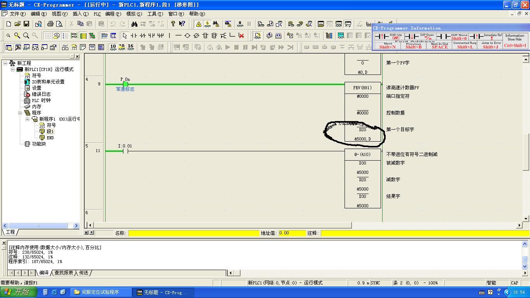Click the binoculars Find icon

[x=134, y=24]
